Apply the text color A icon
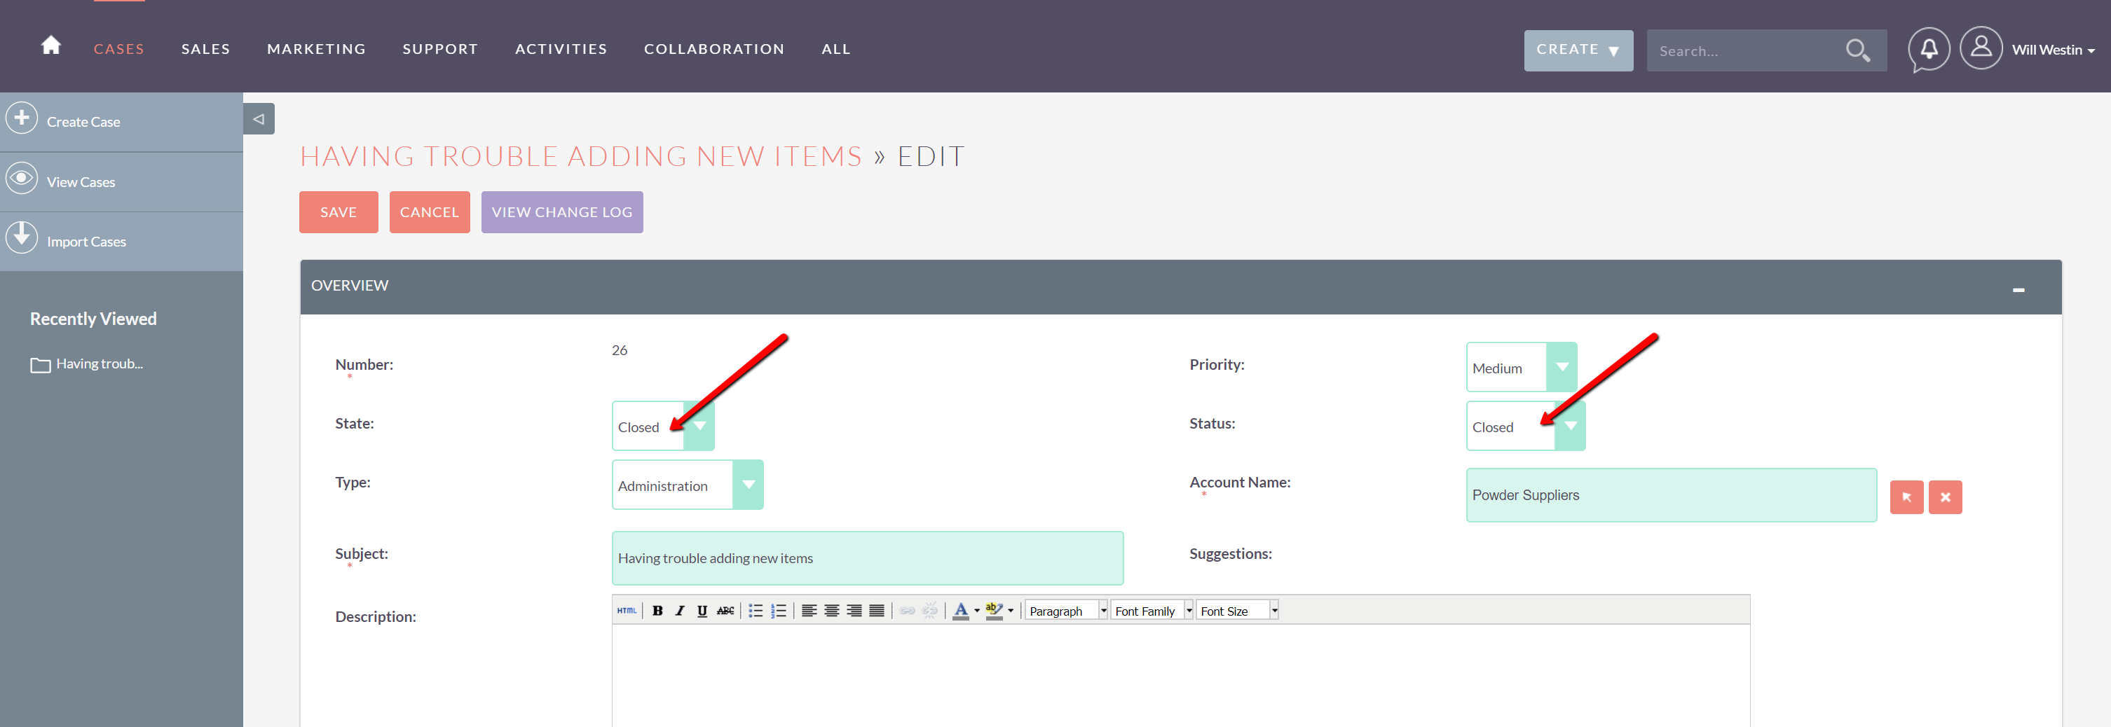 coord(960,611)
